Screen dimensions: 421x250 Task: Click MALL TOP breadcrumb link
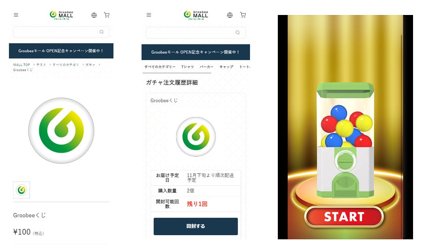click(x=22, y=65)
